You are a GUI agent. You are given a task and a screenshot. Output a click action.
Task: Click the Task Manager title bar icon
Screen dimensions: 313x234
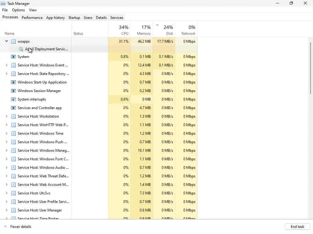3,3
